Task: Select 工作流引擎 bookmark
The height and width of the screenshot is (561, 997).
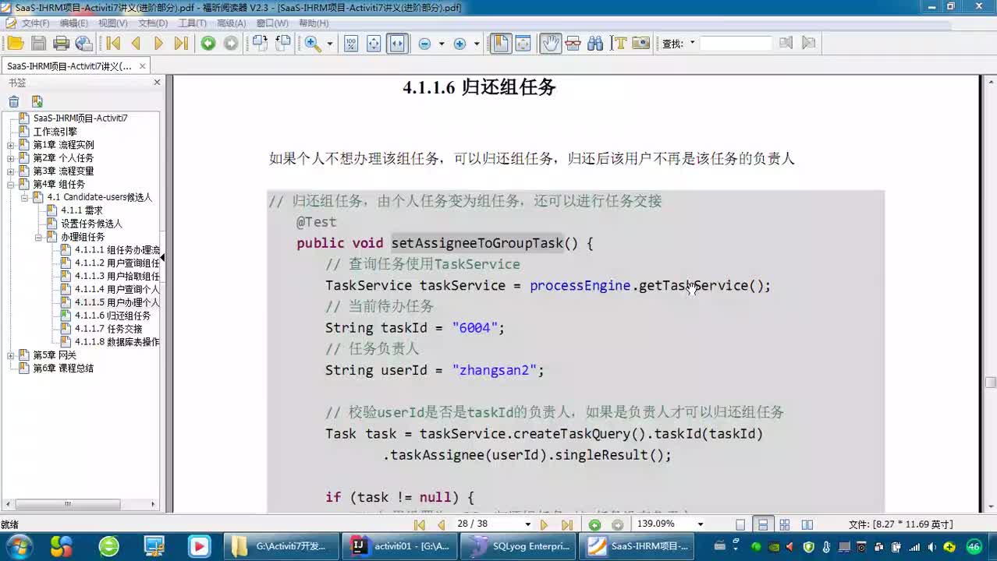Action: pyautogui.click(x=55, y=132)
